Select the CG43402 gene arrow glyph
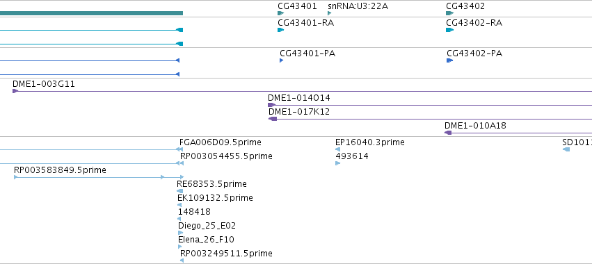This screenshot has width=592, height=264. point(449,13)
